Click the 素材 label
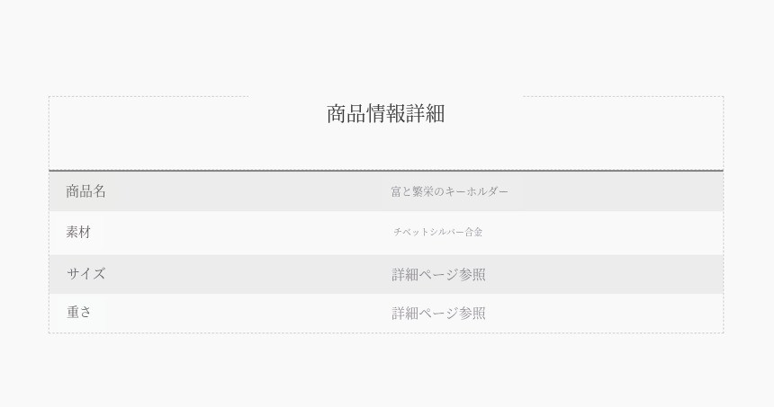The width and height of the screenshot is (774, 407). (78, 232)
